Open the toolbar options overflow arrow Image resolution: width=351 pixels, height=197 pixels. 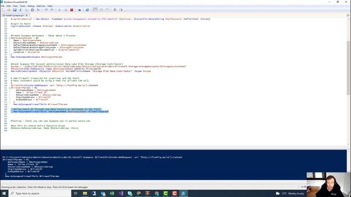(125, 10)
